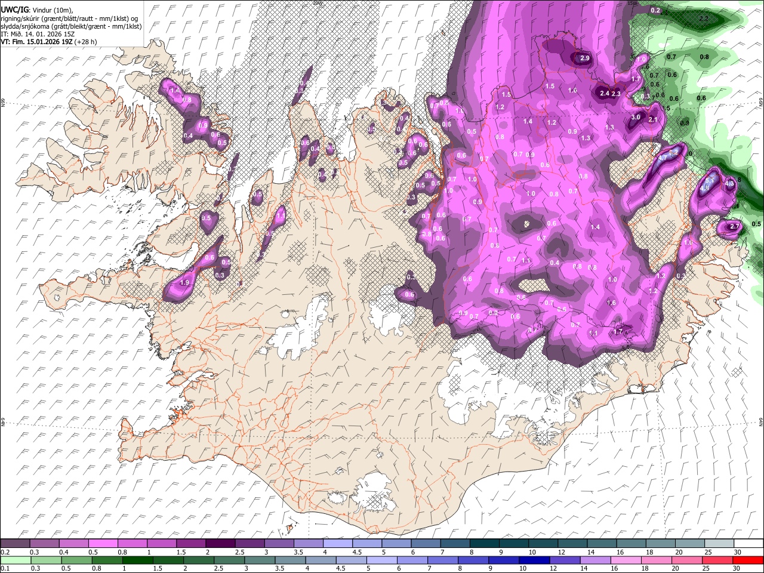Click the "0.1" label on the rain legend
The width and height of the screenshot is (764, 573).
point(4,568)
